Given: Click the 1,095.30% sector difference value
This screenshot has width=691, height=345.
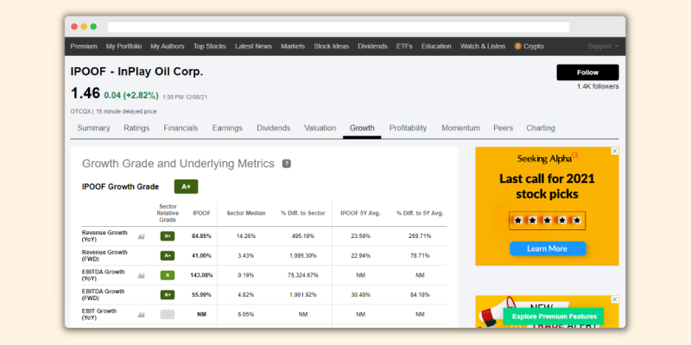Looking at the screenshot, I should pyautogui.click(x=303, y=255).
